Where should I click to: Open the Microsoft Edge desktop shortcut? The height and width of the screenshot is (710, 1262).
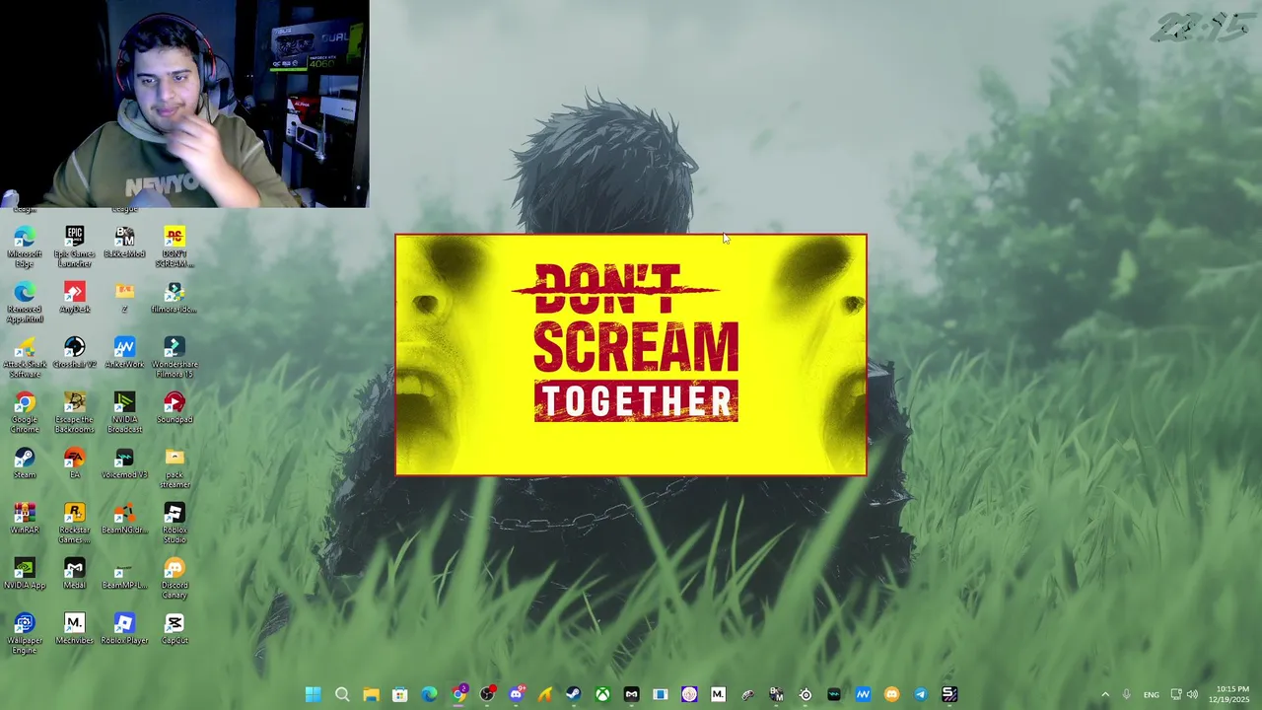click(25, 247)
